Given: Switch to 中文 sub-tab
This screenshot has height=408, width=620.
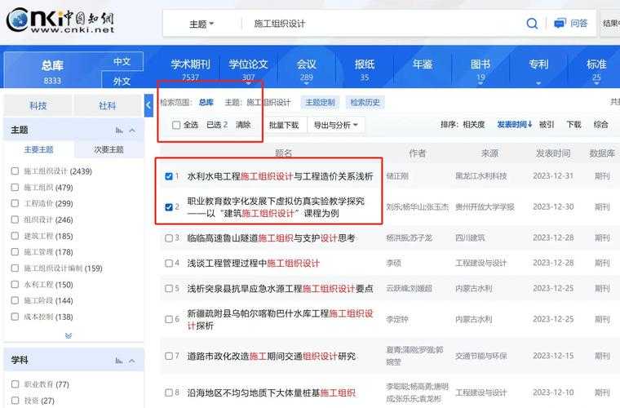Looking at the screenshot, I should (122, 62).
